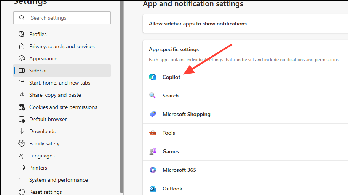Open Copilot app specific settings

click(x=171, y=77)
